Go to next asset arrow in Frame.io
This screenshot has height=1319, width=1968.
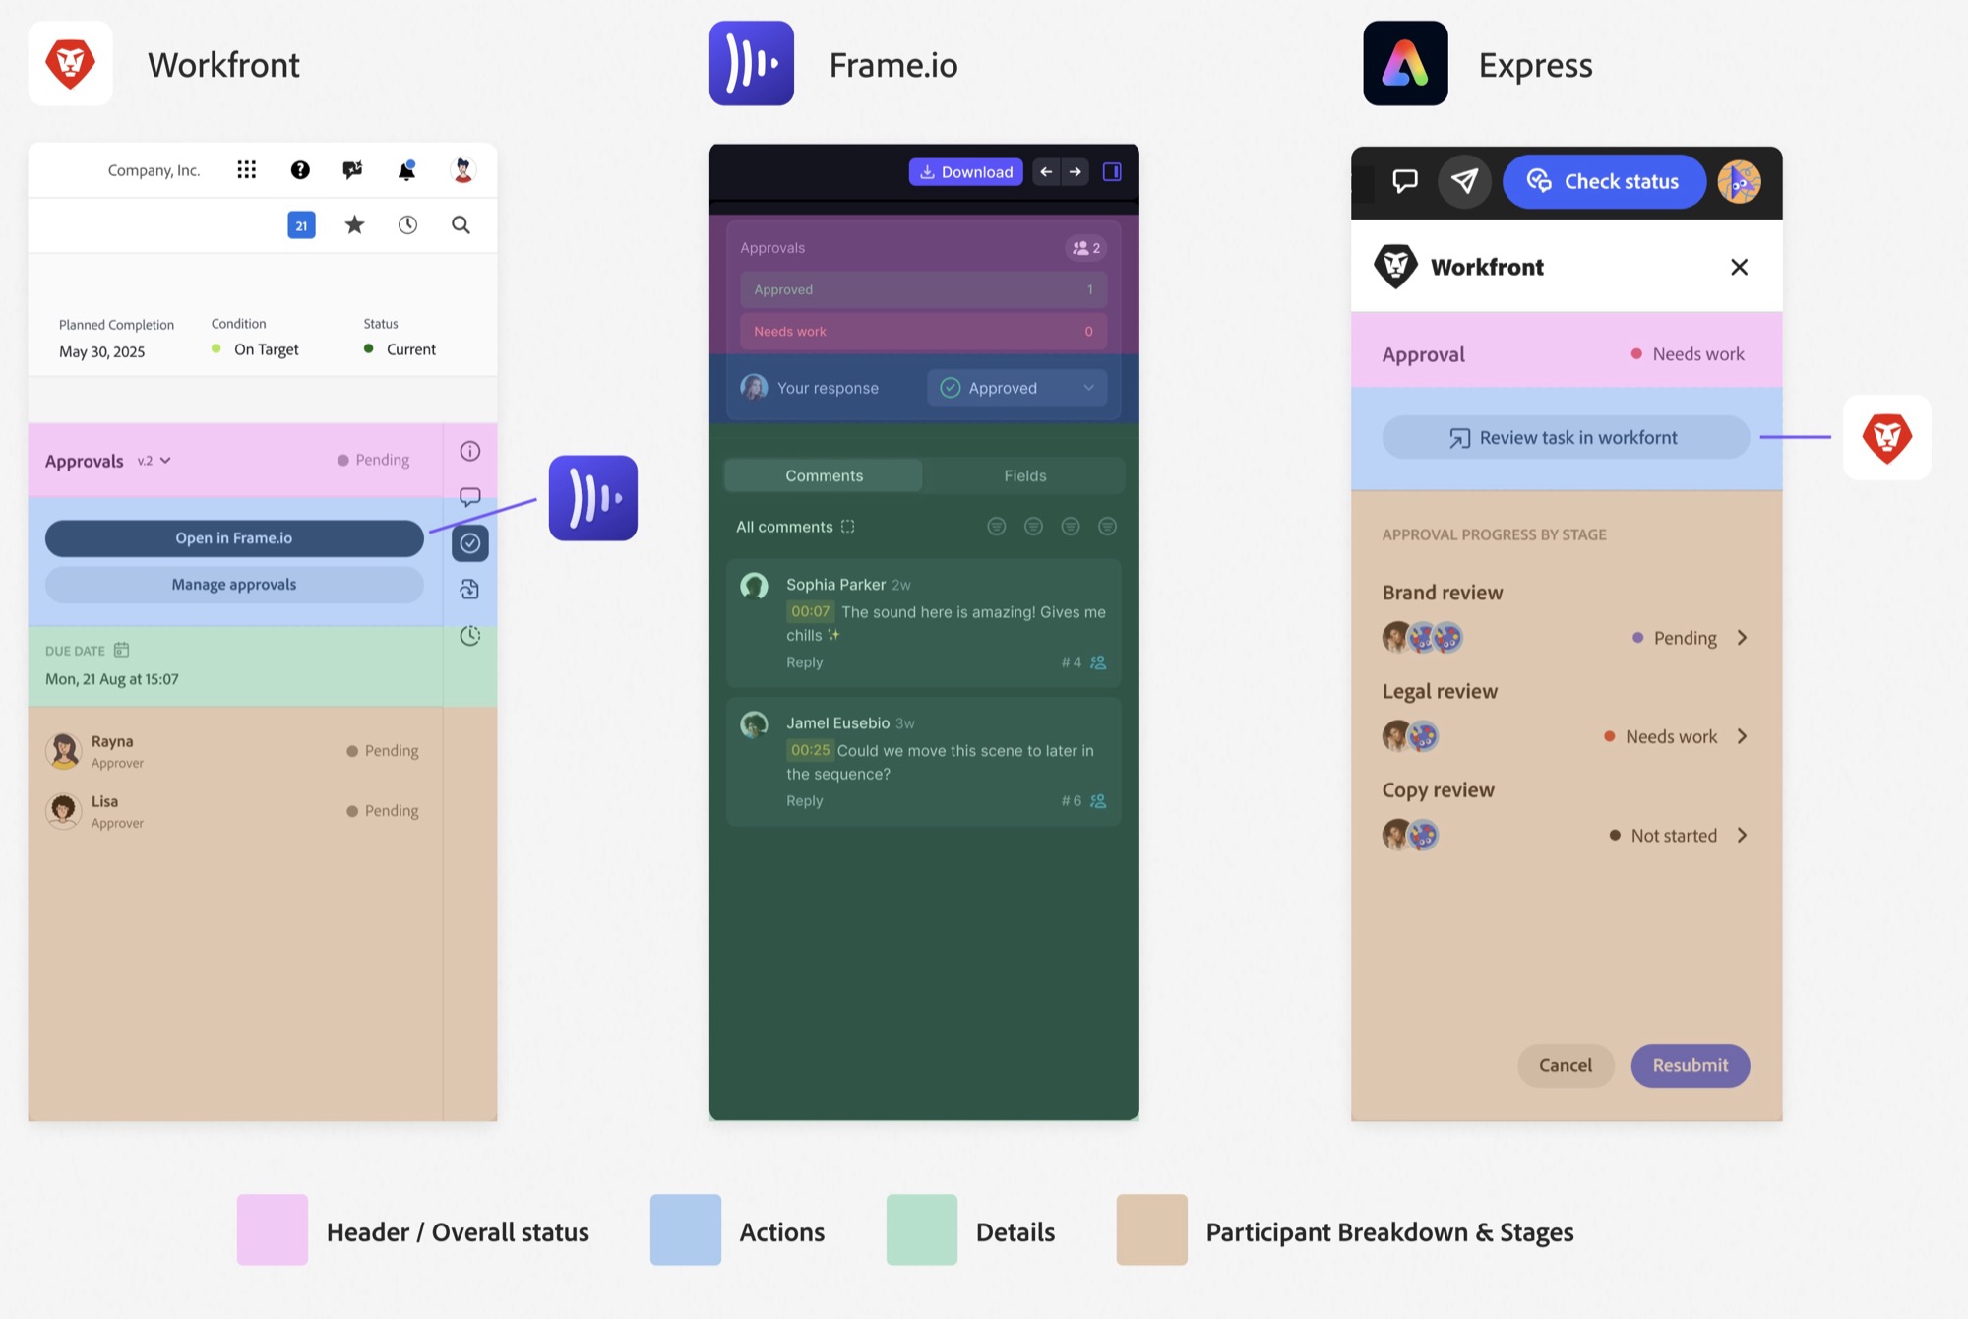tap(1076, 172)
